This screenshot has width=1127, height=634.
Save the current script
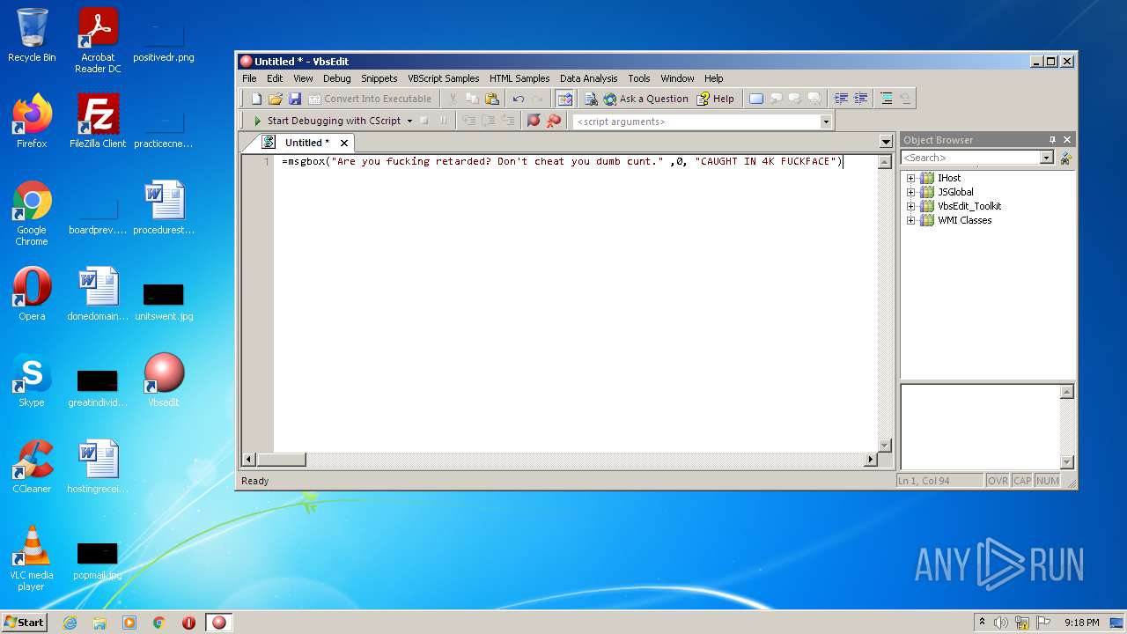295,99
